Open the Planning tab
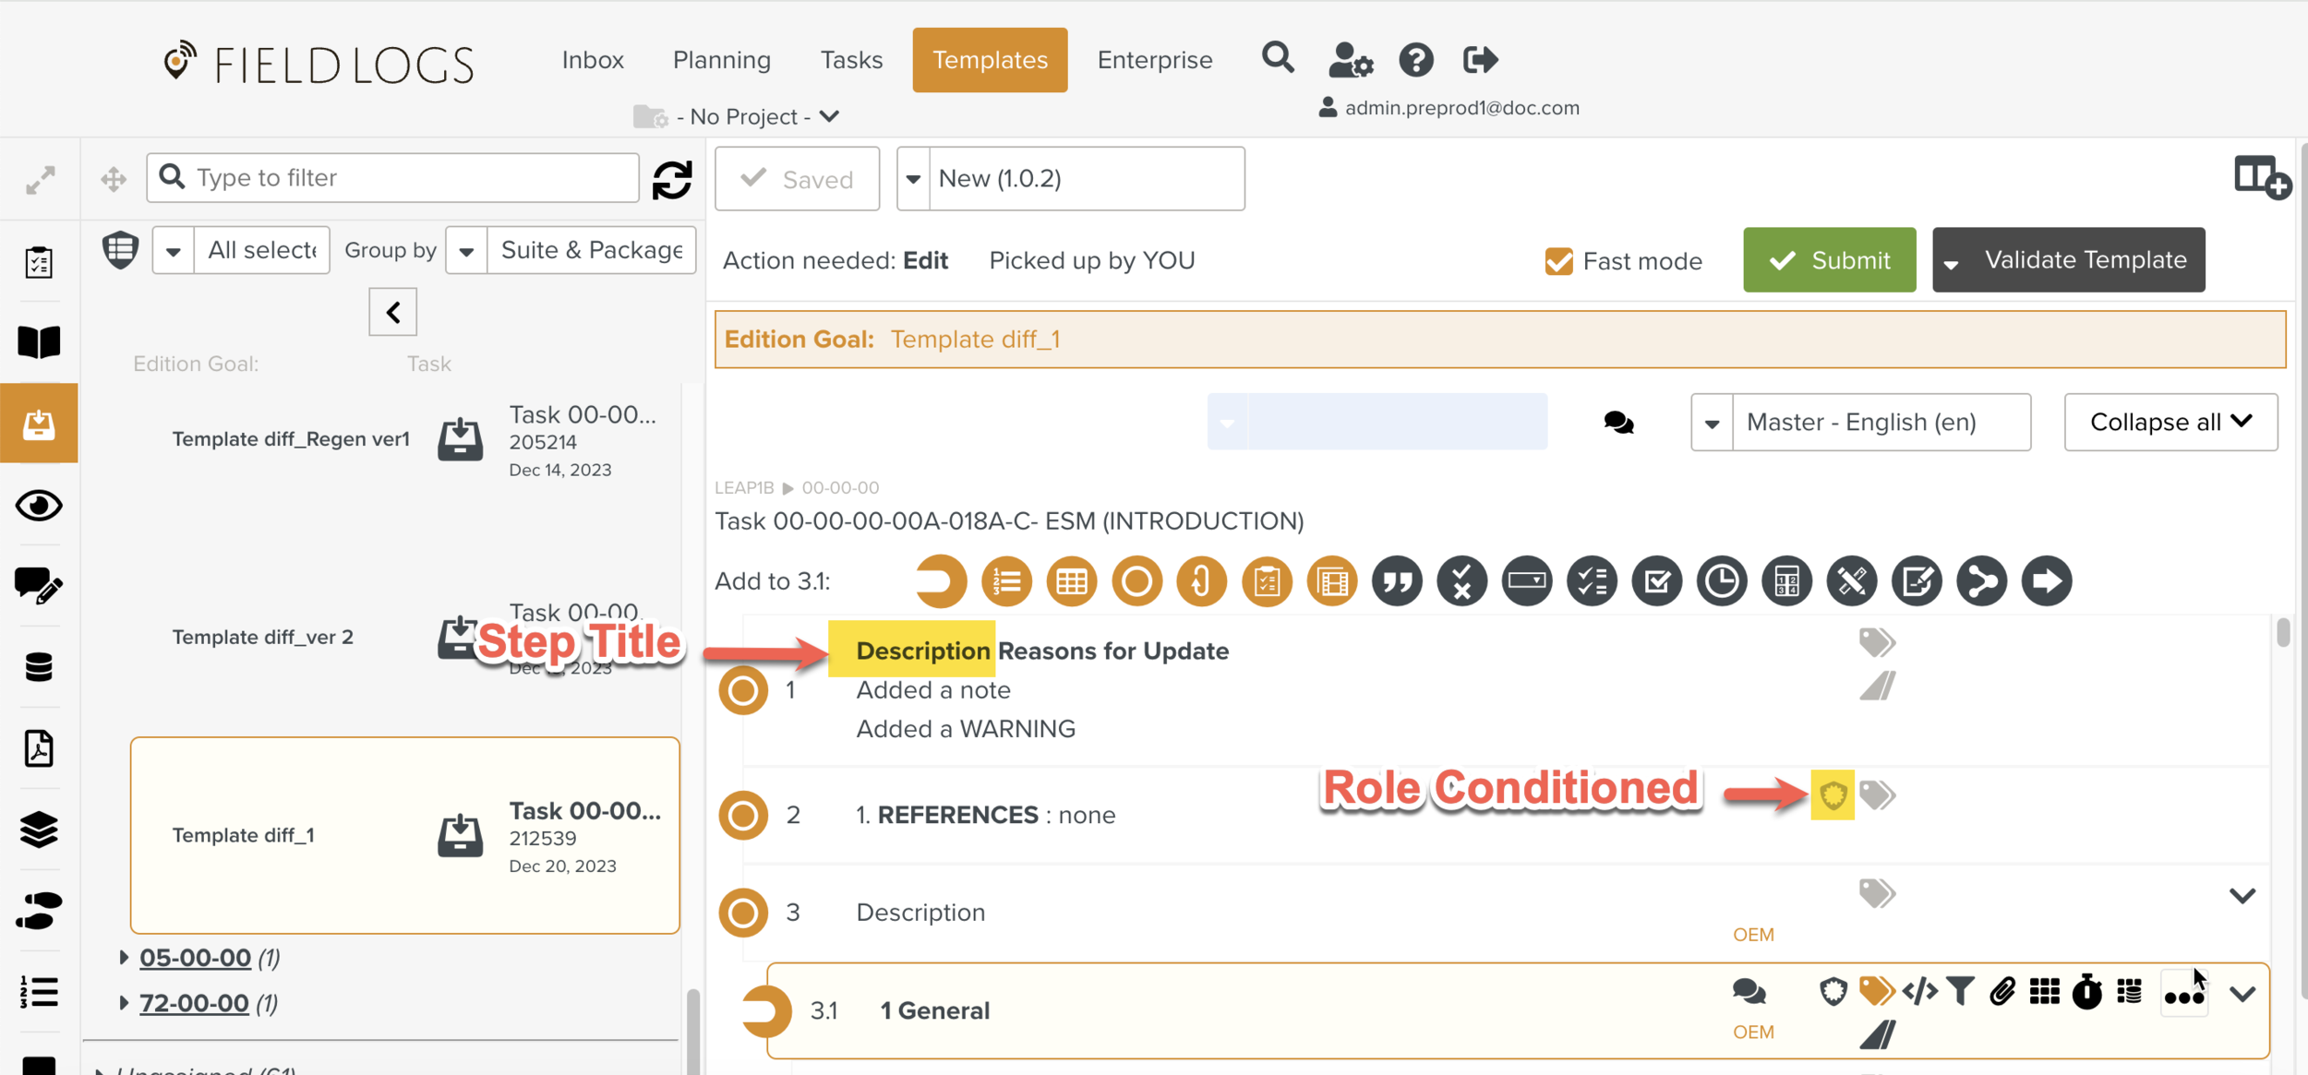Image resolution: width=2308 pixels, height=1075 pixels. click(721, 60)
